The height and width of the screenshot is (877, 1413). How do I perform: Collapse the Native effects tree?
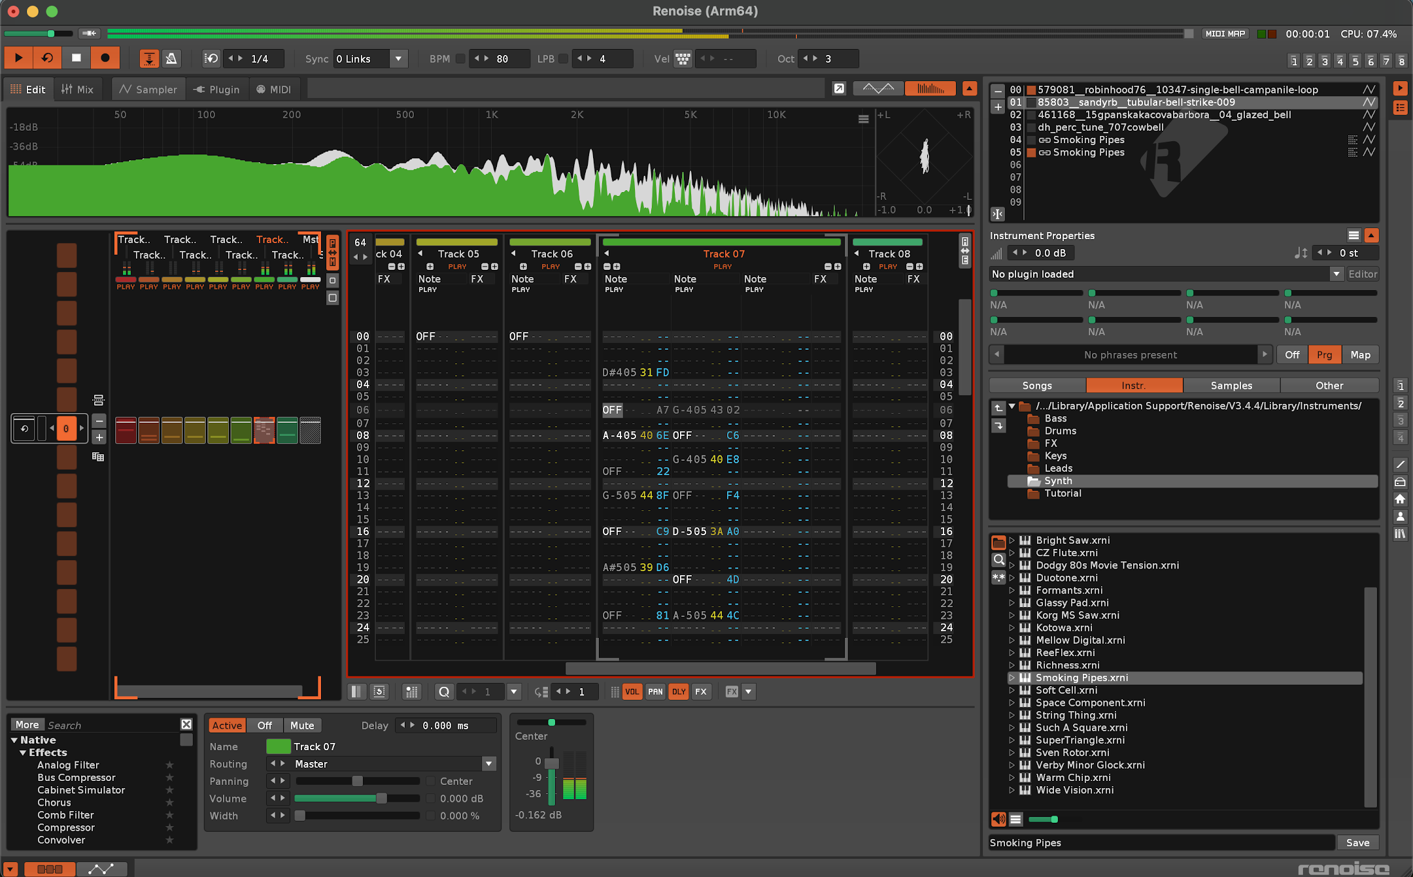click(x=14, y=740)
